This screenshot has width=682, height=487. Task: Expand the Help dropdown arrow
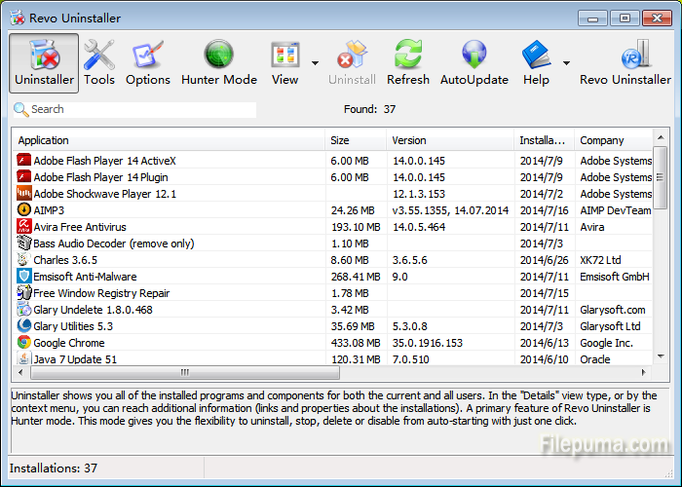pos(566,63)
